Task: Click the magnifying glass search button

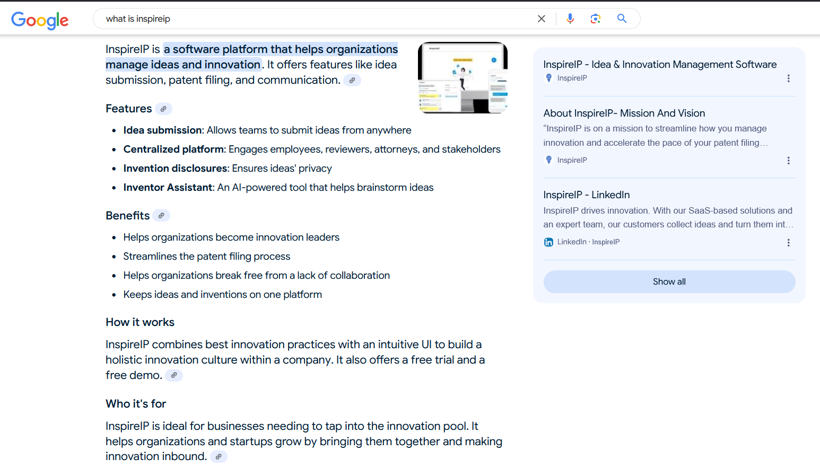Action: 622,19
